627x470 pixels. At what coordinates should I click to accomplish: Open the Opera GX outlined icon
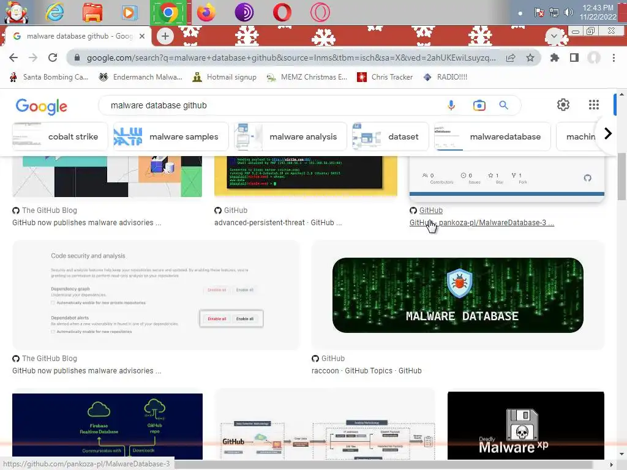point(320,13)
